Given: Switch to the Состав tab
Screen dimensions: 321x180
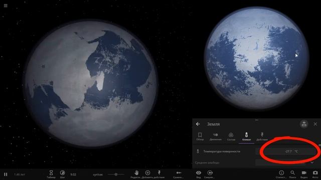Looking at the screenshot, I should click(x=231, y=136).
